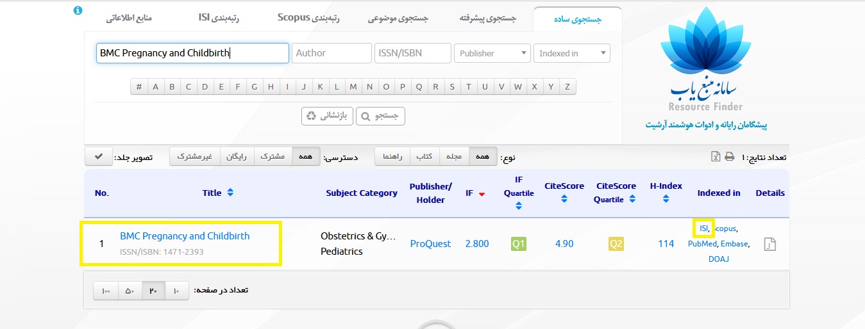Viewport: 865px width, 329px height.
Task: Click the IF value 2.800
Action: (476, 244)
